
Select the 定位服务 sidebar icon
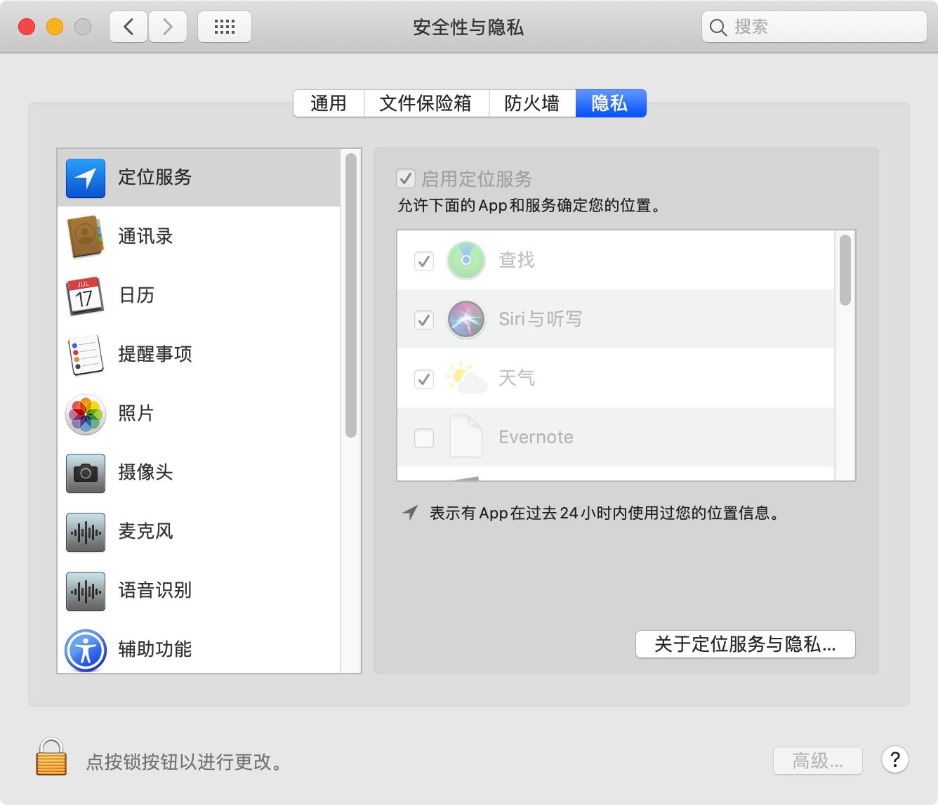click(84, 178)
